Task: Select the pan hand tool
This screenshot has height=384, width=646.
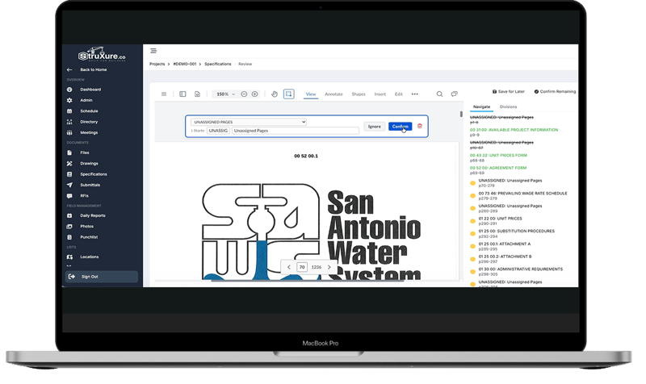Action: [275, 94]
